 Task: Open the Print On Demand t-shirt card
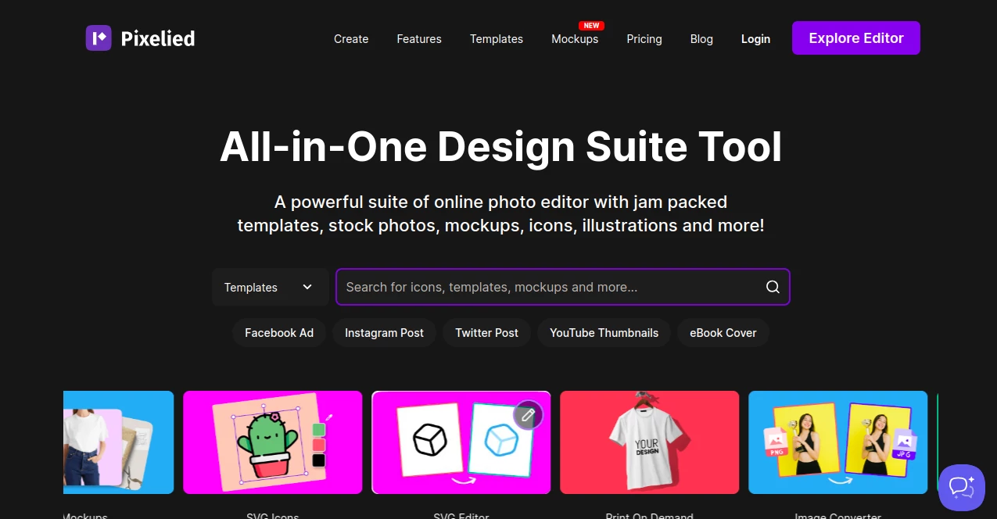point(649,442)
